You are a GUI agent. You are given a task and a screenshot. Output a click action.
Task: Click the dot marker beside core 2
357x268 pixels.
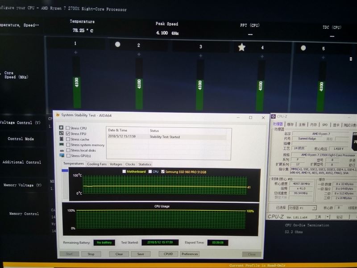(x=117, y=44)
